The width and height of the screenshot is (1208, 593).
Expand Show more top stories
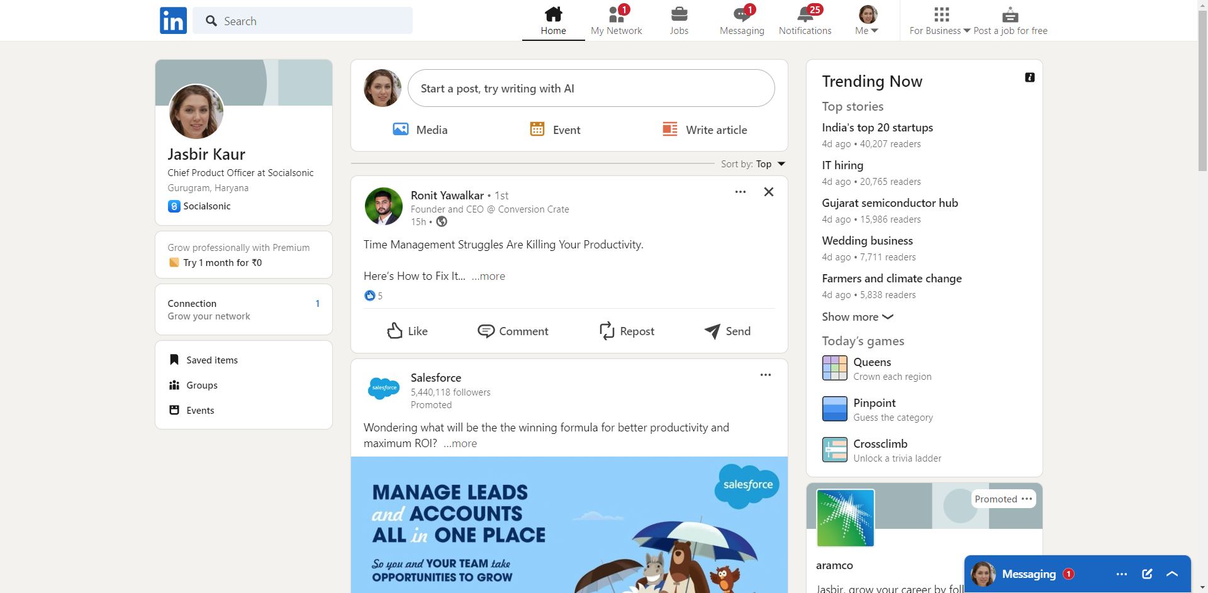[858, 317]
